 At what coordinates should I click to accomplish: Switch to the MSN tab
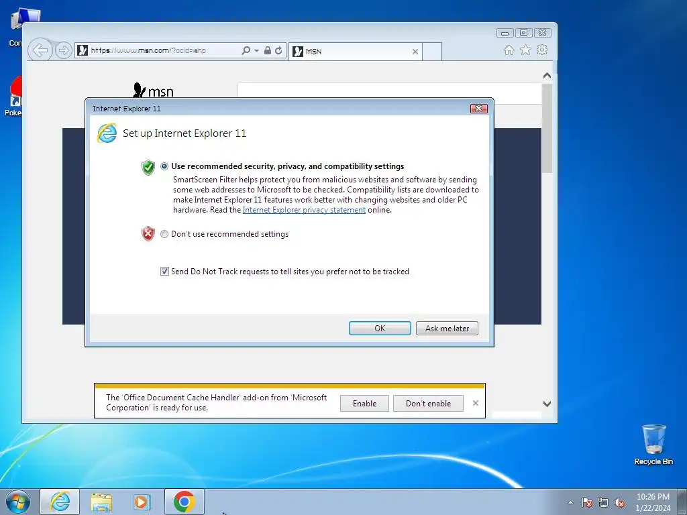pyautogui.click(x=356, y=51)
